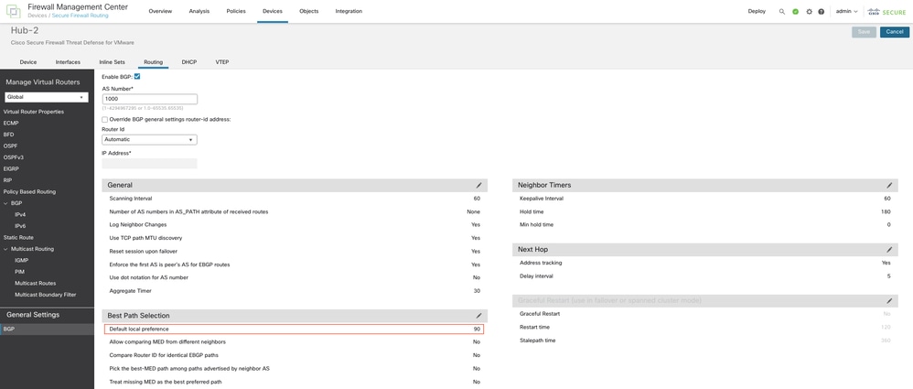Image resolution: width=913 pixels, height=389 pixels.
Task: Click the Firewall Management Center logo icon
Action: coord(13,11)
